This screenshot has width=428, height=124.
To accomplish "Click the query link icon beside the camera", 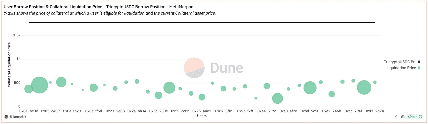I will click(396, 117).
